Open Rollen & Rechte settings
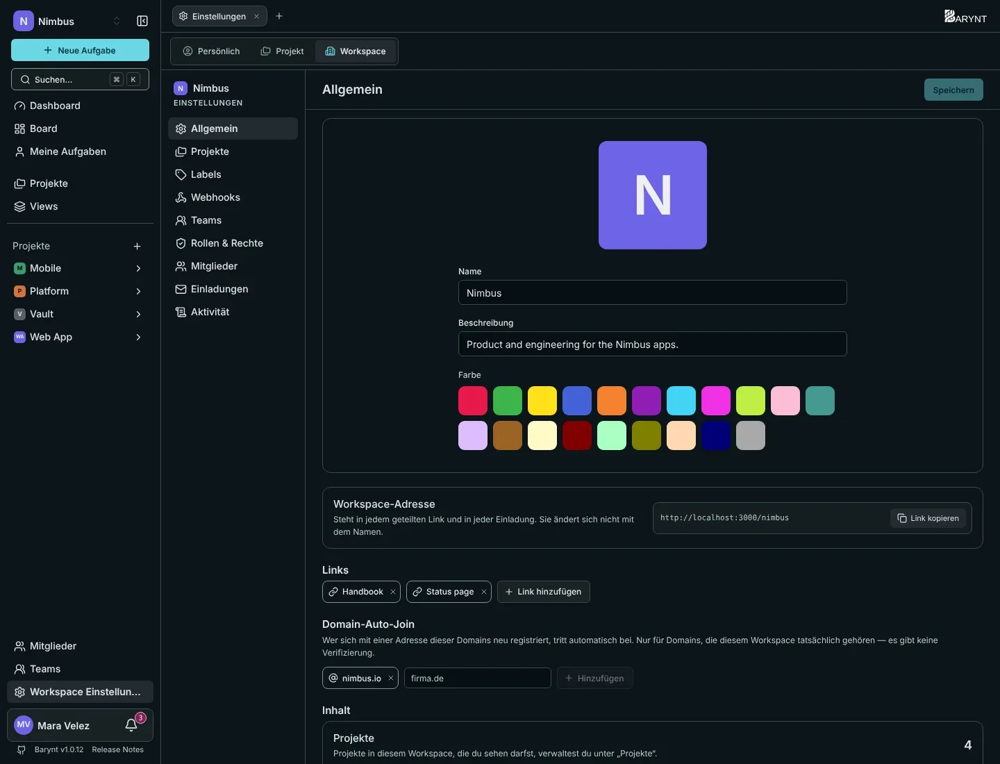1000x764 pixels. coord(233,243)
